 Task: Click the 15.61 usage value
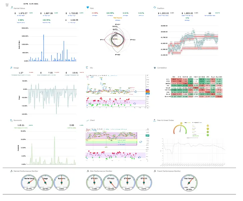75,73
